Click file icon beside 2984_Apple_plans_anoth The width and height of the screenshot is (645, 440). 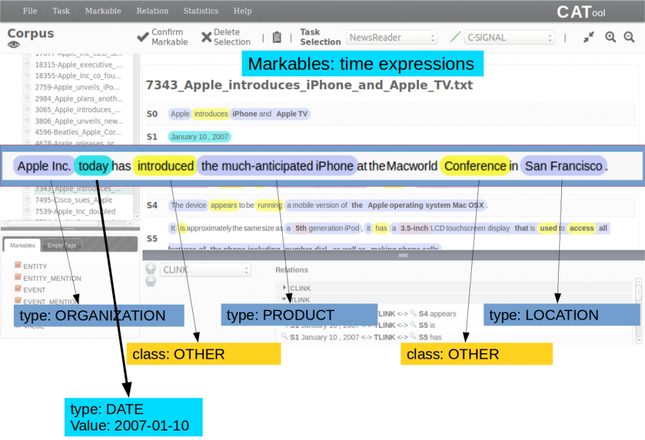26,98
